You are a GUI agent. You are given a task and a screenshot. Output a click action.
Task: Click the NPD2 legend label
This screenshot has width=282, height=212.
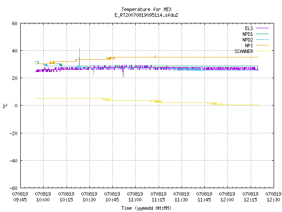coord(248,40)
